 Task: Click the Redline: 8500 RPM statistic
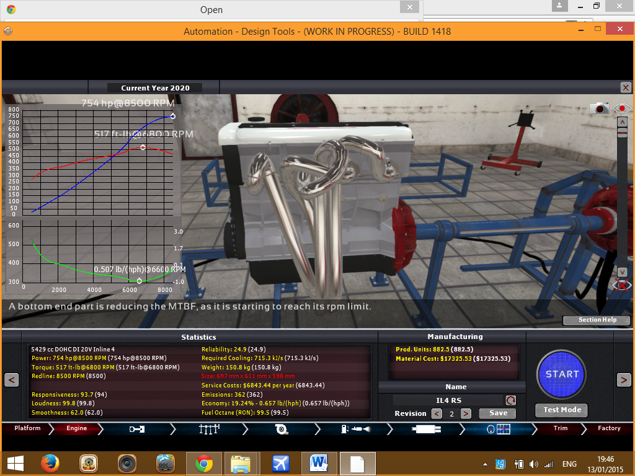pos(68,376)
